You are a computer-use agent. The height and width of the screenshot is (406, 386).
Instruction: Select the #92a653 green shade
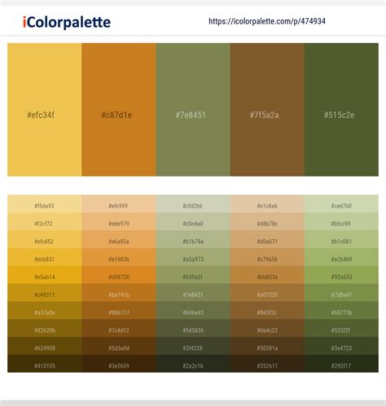coord(341,275)
